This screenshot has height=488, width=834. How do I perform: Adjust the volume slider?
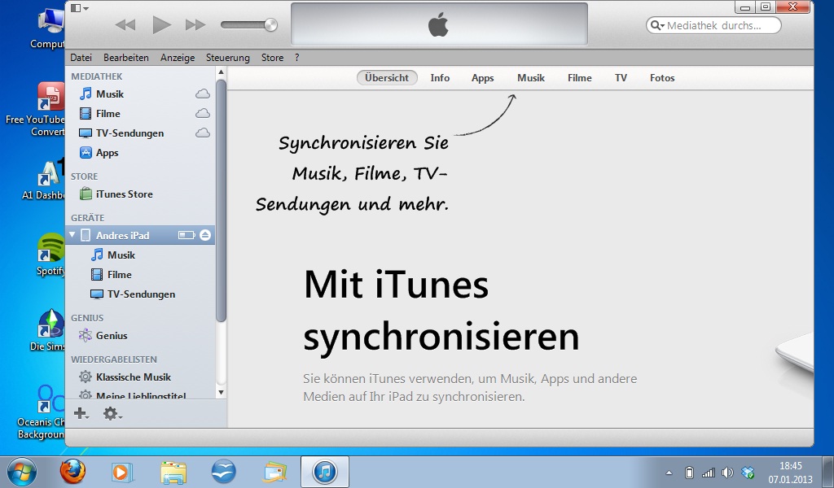click(270, 25)
